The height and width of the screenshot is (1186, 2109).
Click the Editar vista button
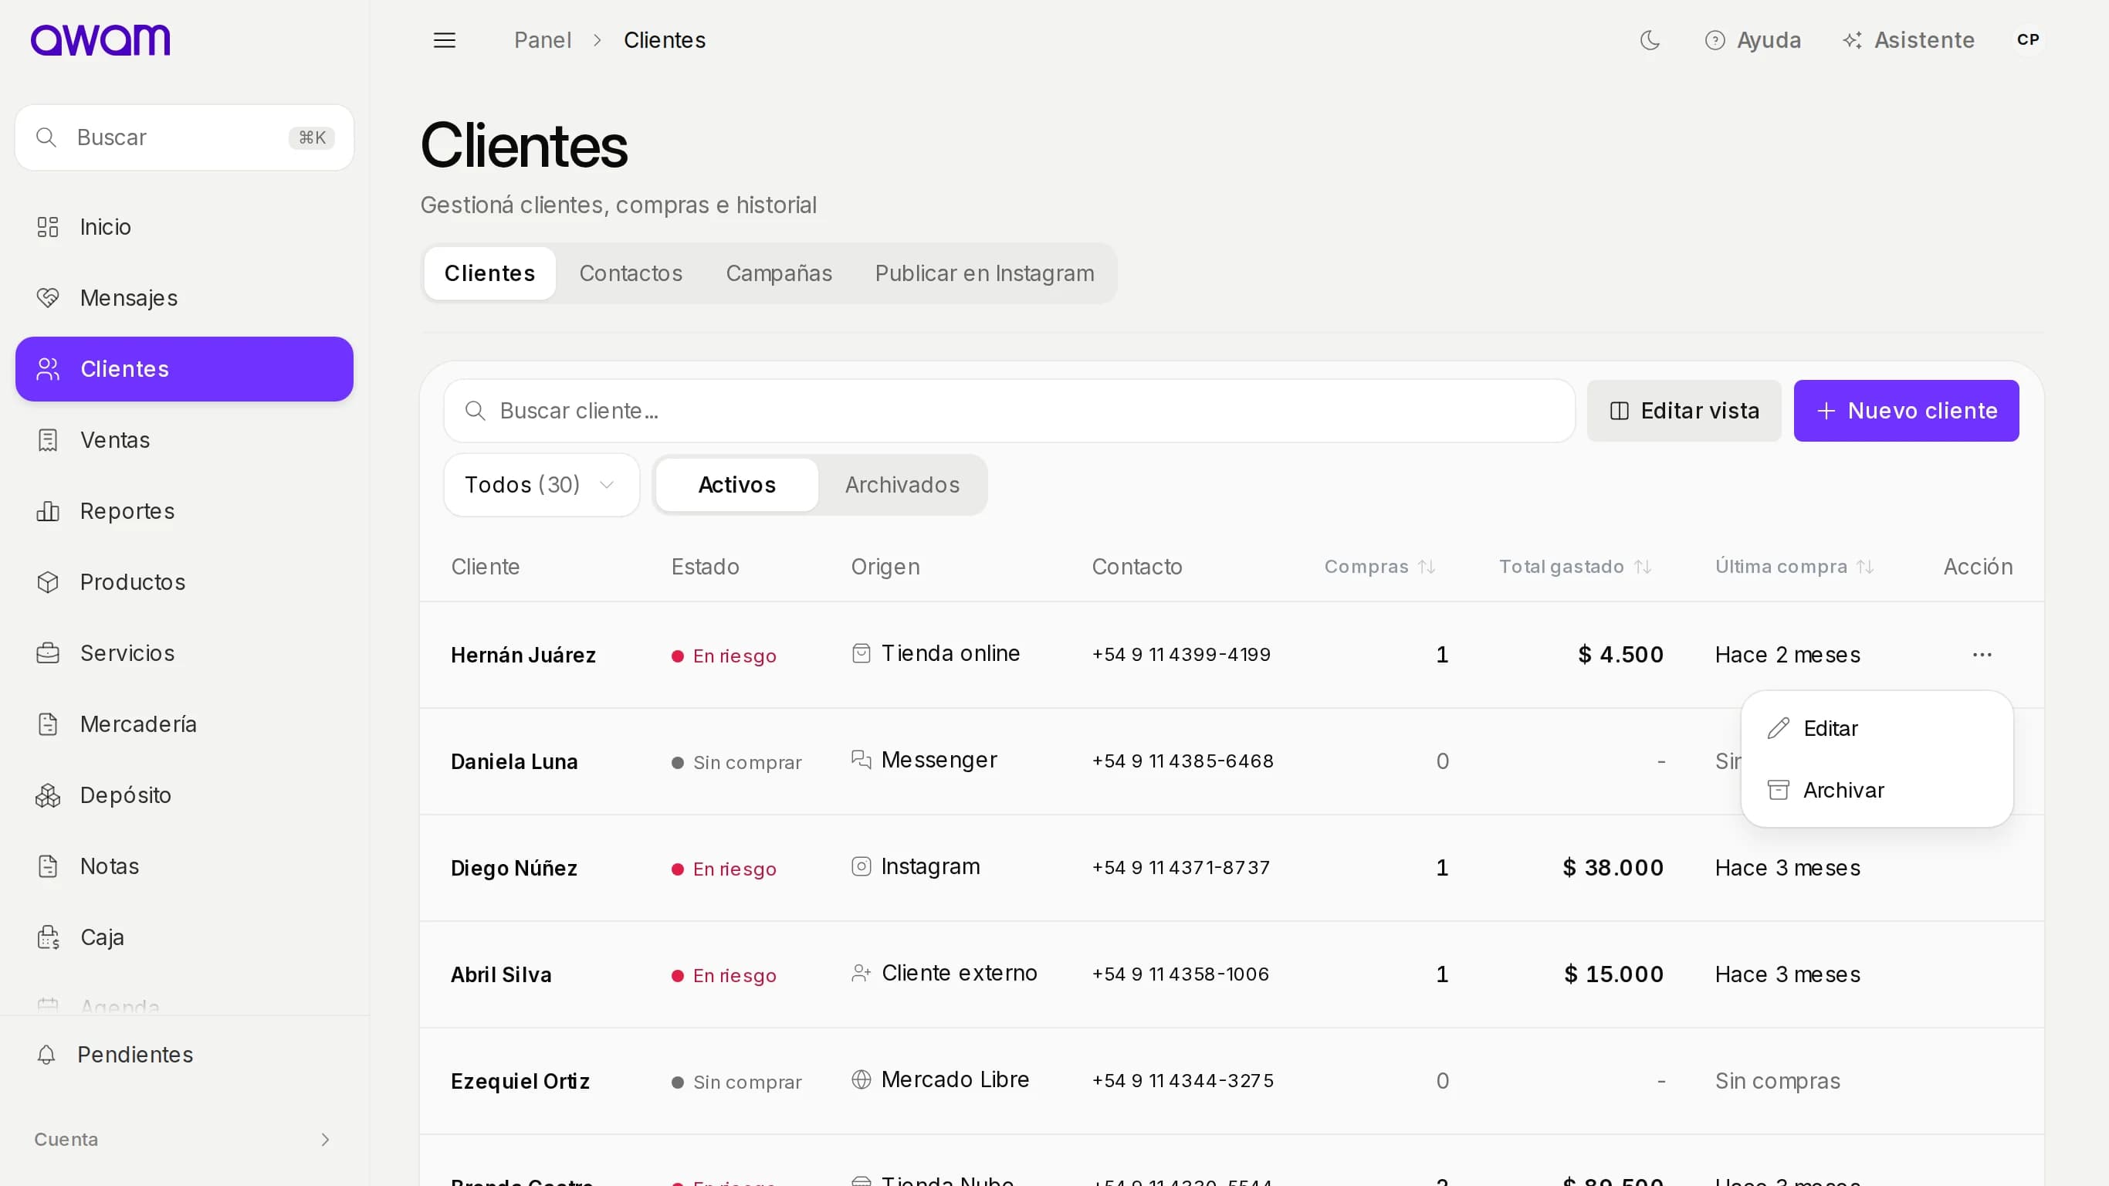(x=1684, y=412)
